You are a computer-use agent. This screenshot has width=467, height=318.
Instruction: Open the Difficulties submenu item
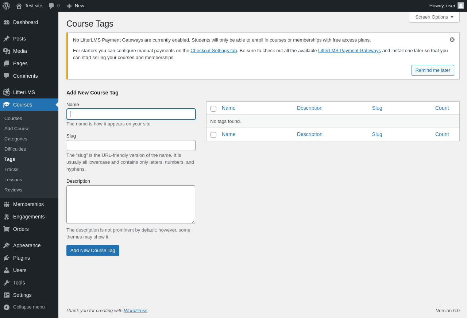coord(15,149)
